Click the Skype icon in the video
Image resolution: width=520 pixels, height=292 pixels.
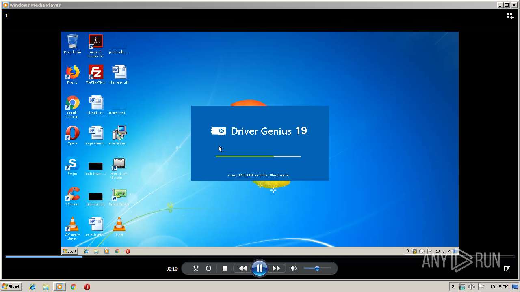72,166
